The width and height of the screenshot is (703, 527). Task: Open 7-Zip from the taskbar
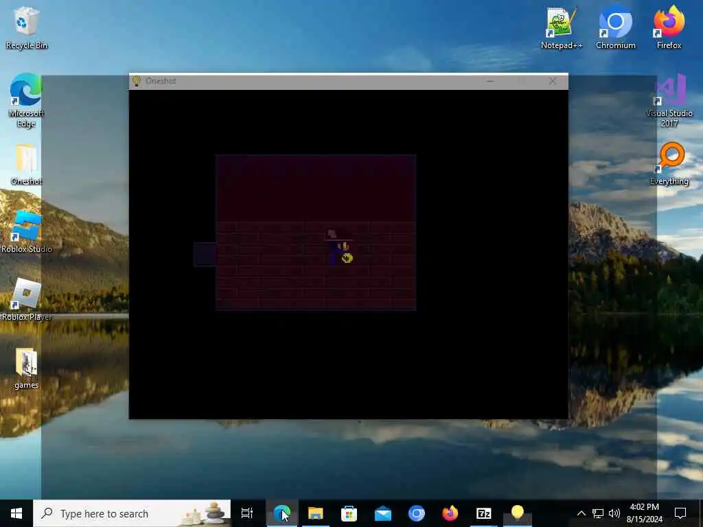(484, 513)
